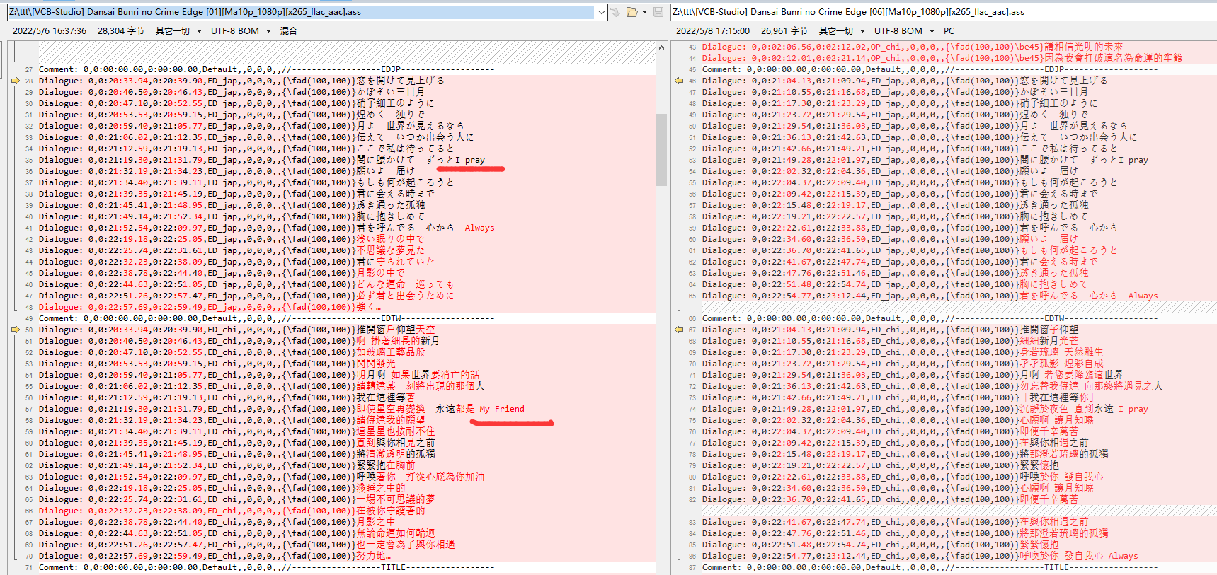This screenshot has height=575, width=1217.
Task: Open the right pane UTF-8 BOM encoding dropdown
Action: point(932,31)
